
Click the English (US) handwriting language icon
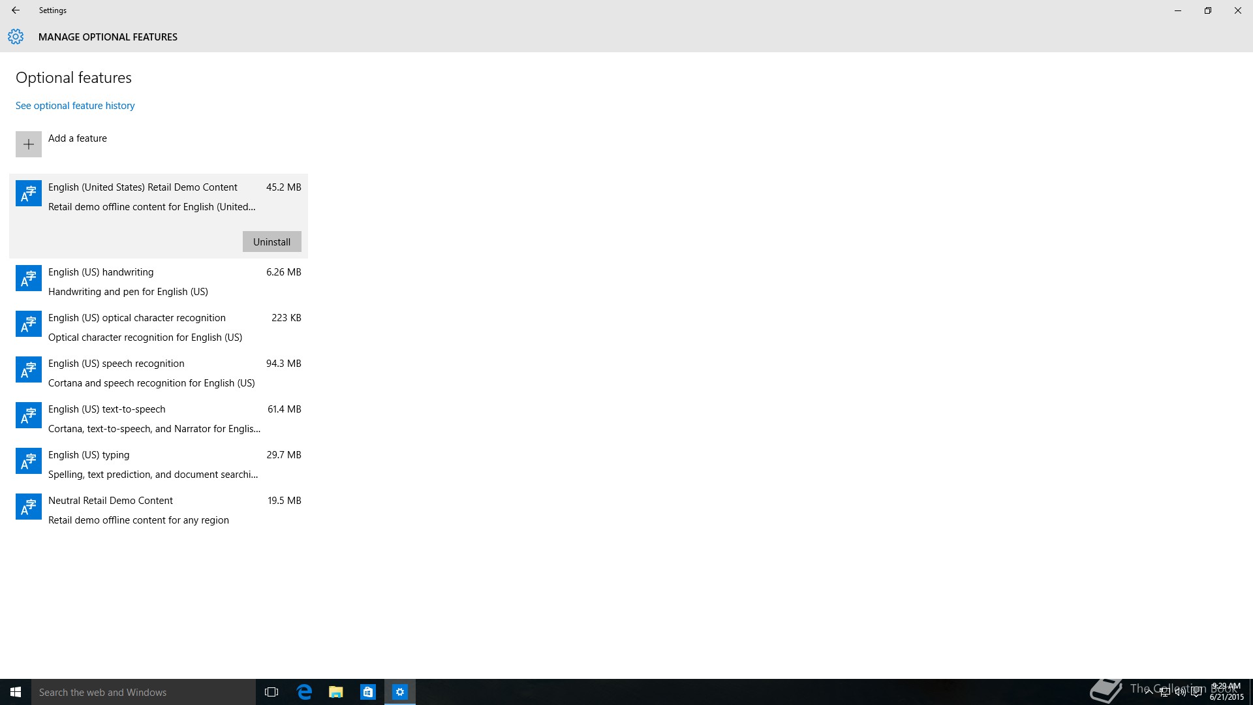pyautogui.click(x=28, y=279)
